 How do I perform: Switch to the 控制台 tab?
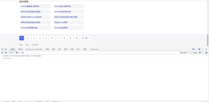(13, 49)
